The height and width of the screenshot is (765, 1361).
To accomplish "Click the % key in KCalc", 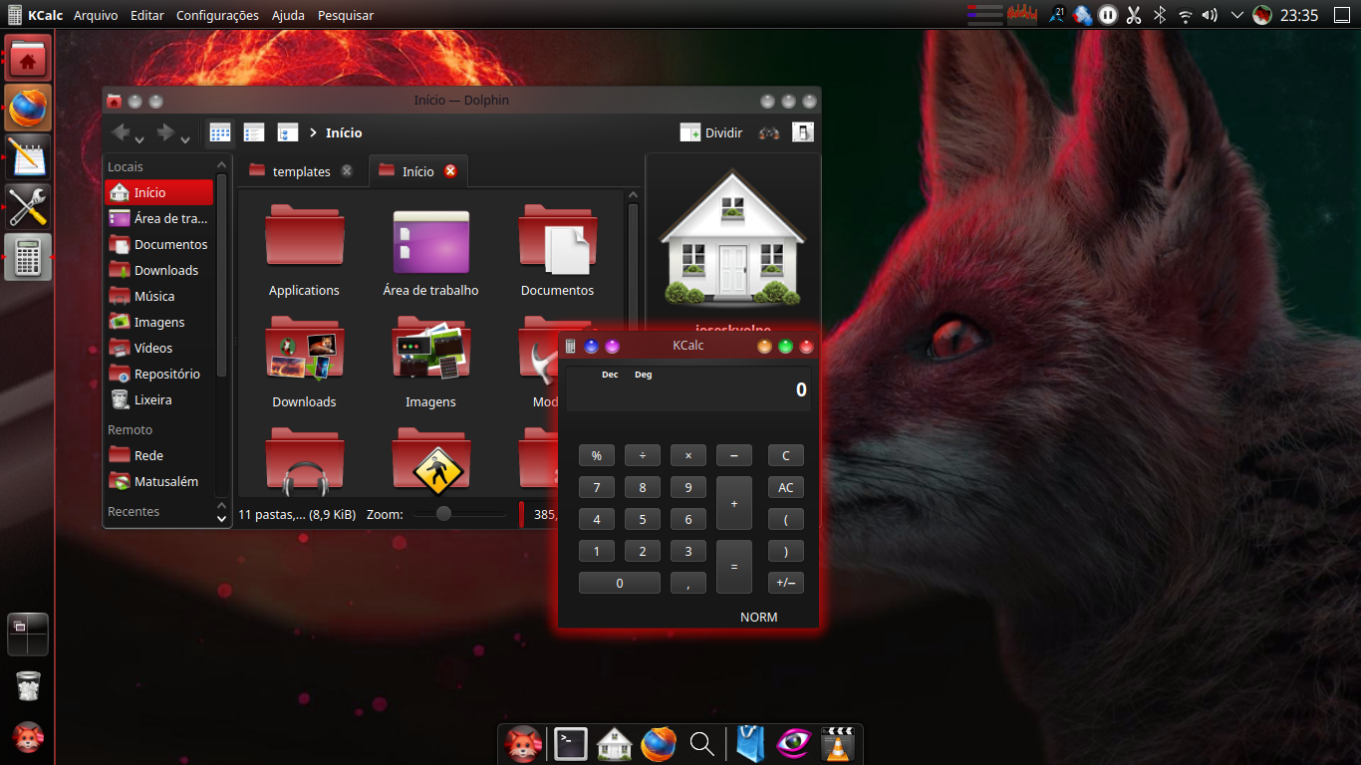I will click(x=597, y=455).
